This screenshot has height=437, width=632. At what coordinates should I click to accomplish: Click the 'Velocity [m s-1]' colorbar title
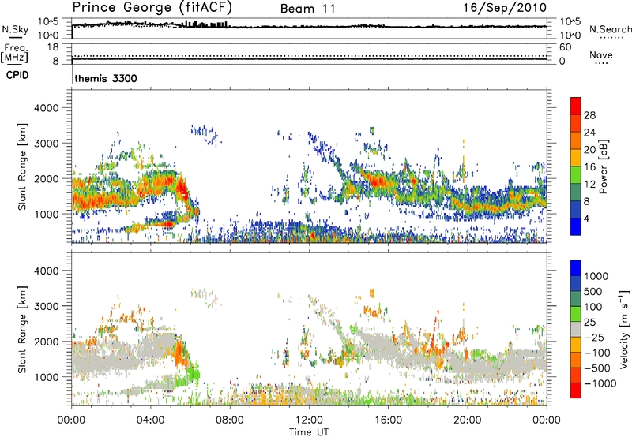(x=624, y=329)
